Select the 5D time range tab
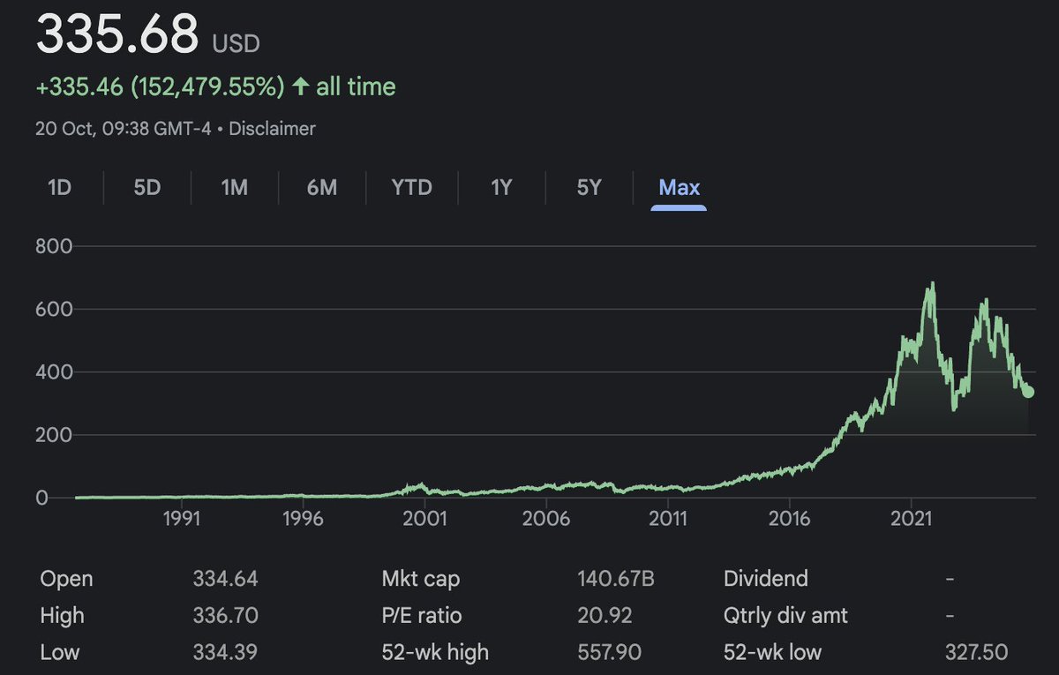 coord(146,187)
